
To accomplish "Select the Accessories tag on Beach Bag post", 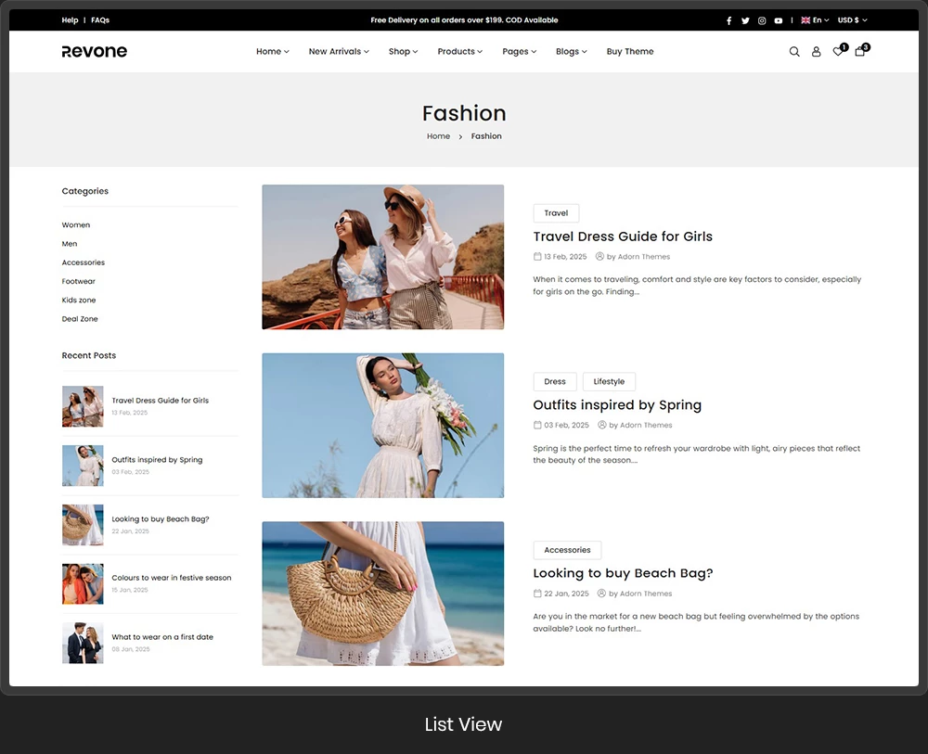I will (567, 549).
